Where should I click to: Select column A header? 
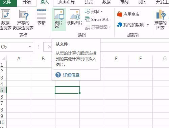(x=19, y=59)
